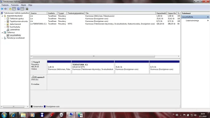Click the Action Center flag tray icon

click(x=184, y=115)
